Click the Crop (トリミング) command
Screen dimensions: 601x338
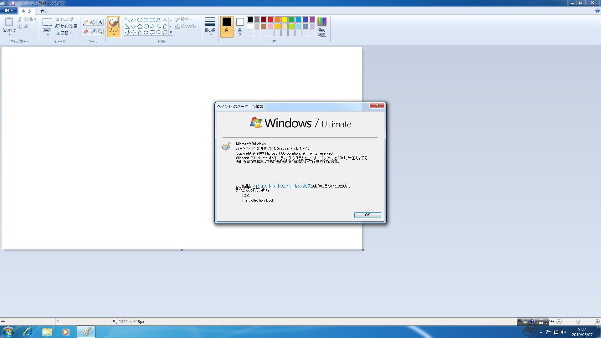64,19
